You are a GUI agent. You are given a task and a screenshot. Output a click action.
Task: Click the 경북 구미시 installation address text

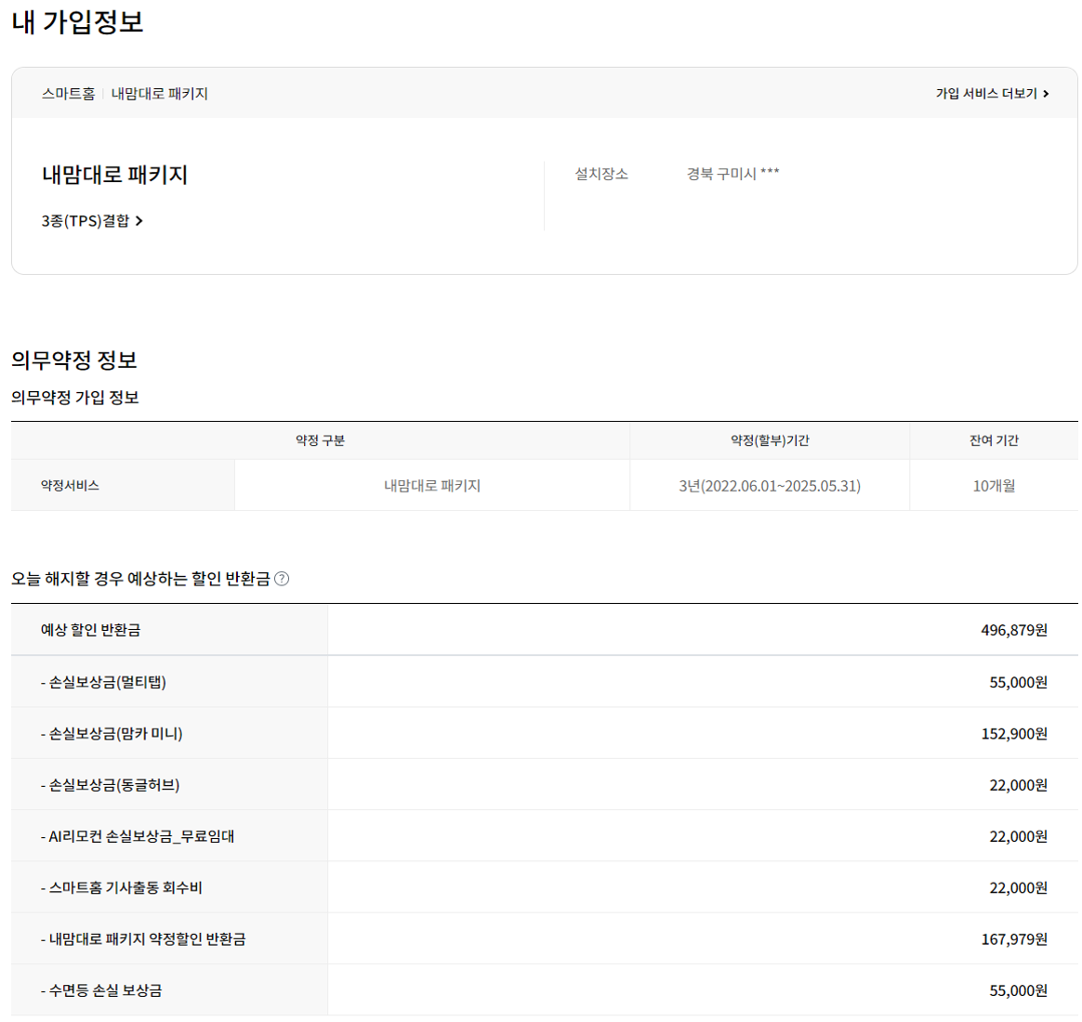(732, 174)
